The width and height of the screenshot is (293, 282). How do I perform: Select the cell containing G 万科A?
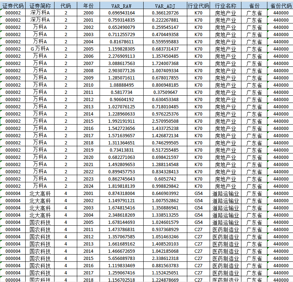click(x=40, y=49)
